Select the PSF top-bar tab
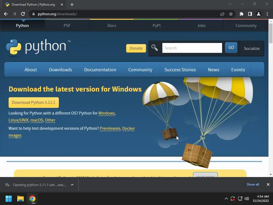The width and height of the screenshot is (273, 205). pos(67,26)
